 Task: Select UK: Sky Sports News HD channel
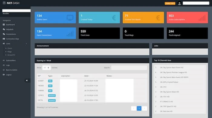[x=169, y=92]
